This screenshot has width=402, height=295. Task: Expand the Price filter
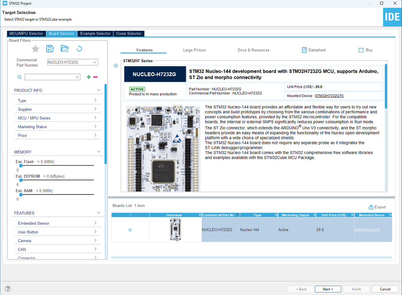tap(95, 135)
